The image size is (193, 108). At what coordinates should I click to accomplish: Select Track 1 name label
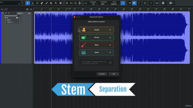click(20, 13)
